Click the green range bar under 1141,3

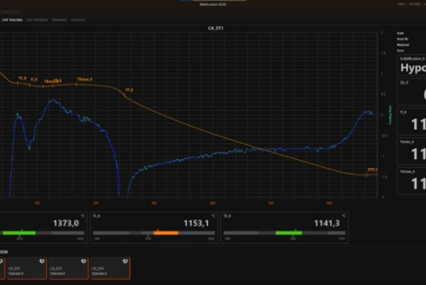point(288,233)
